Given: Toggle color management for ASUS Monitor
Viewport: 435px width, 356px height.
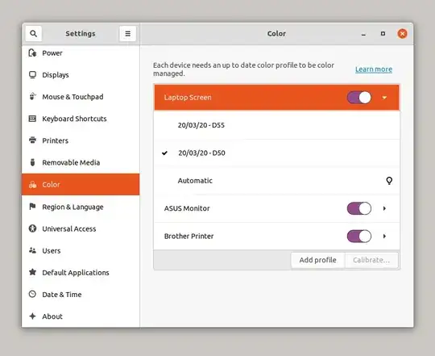Looking at the screenshot, I should tap(359, 208).
